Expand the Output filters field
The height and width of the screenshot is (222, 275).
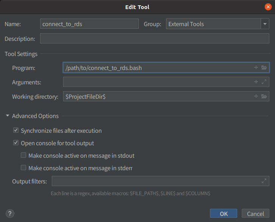point(264,181)
